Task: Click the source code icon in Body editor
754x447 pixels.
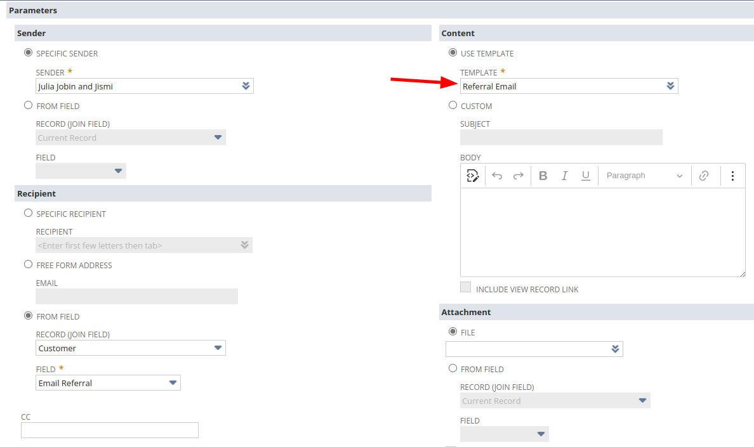Action: coord(472,176)
